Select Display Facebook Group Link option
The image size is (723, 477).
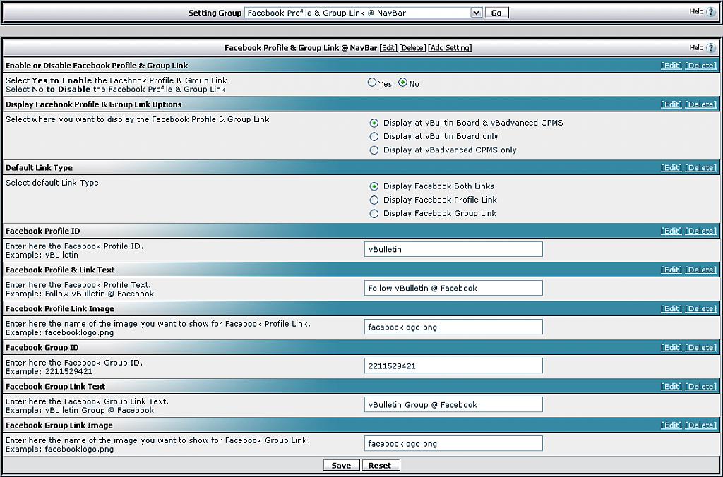click(374, 213)
